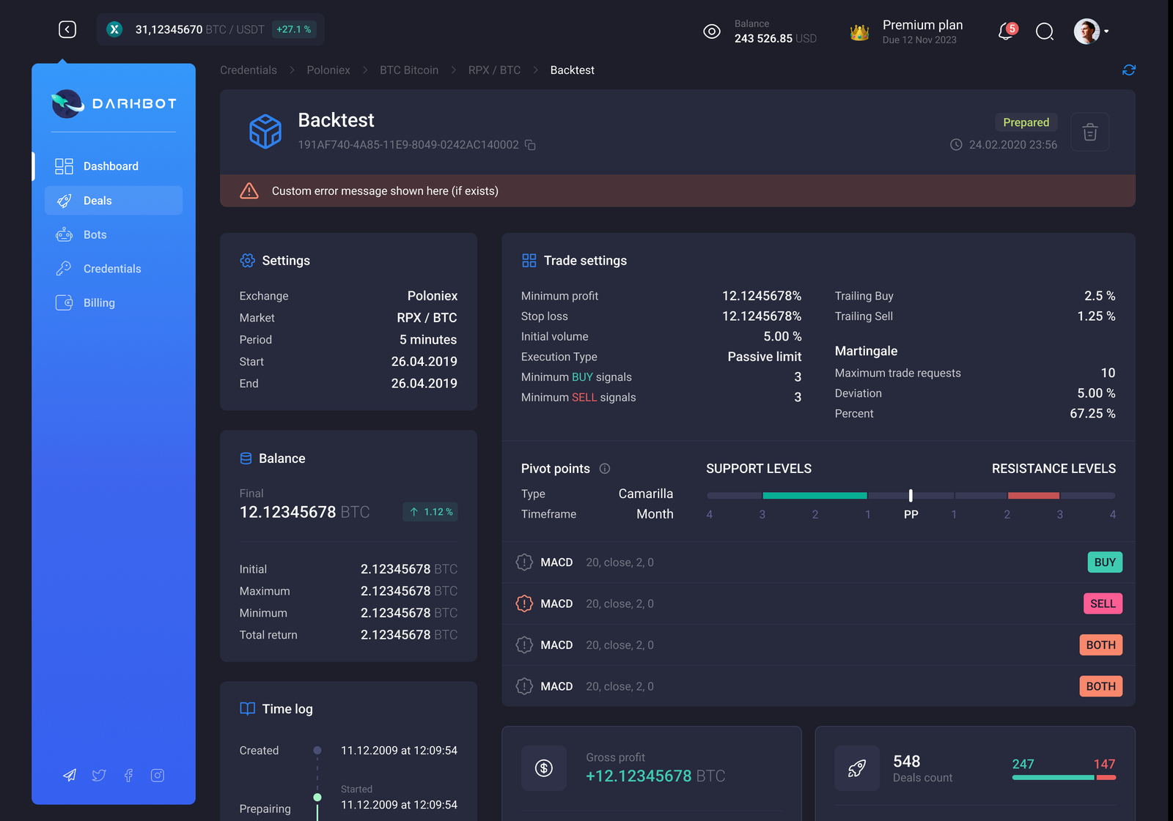
Task: Open the Telegram link in sidebar
Action: tap(70, 776)
